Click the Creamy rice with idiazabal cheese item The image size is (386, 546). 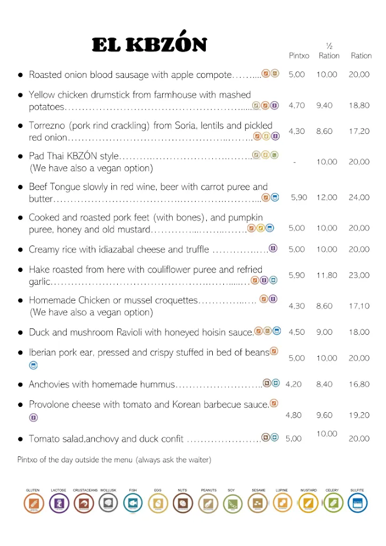coord(120,250)
